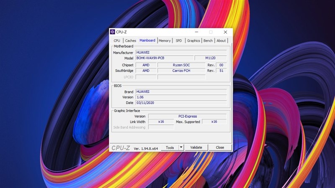
Task: Open the Graphics tab
Action: [193, 41]
